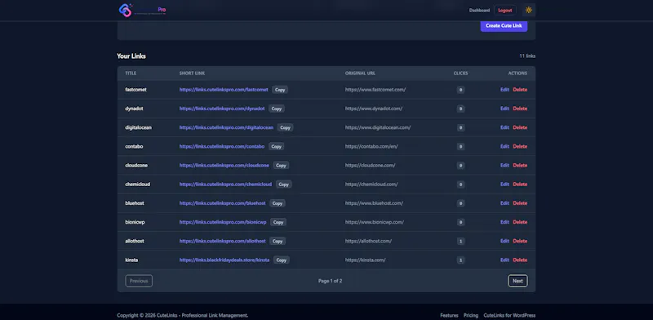
Task: Open the links.cutelinkspro.com/cloudcone short link
Action: [224, 166]
